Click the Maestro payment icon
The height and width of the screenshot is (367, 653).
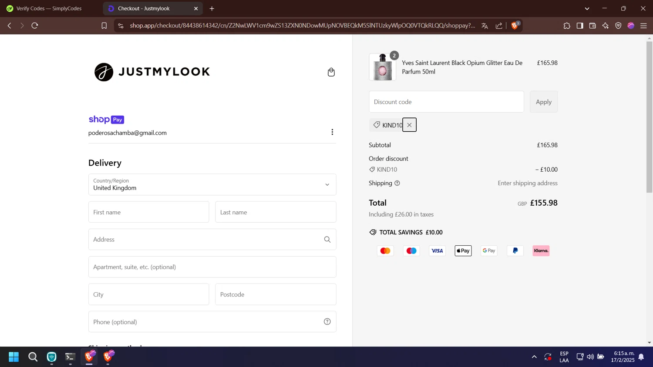(411, 251)
